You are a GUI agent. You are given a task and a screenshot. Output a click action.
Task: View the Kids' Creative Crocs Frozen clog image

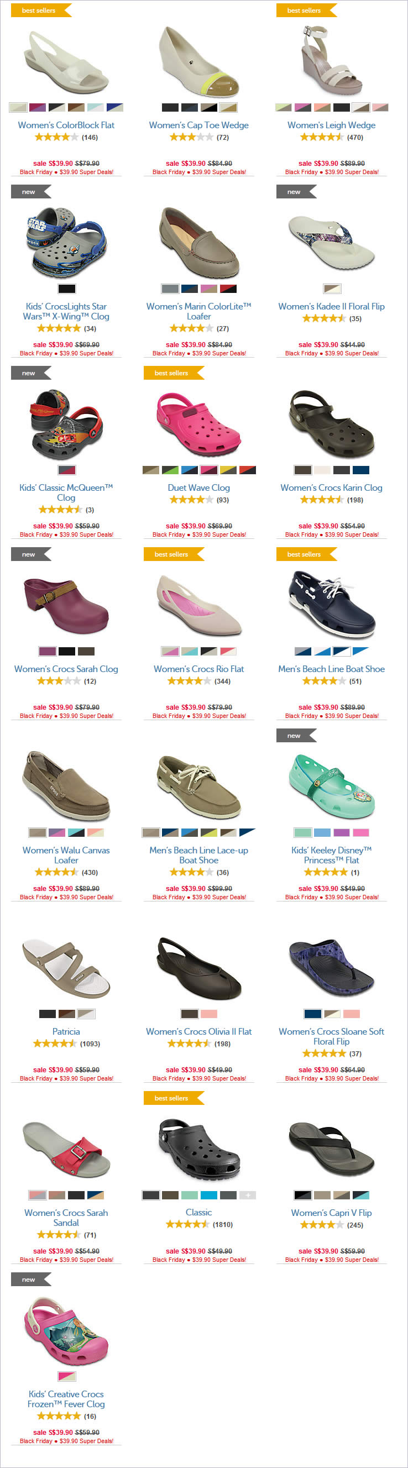point(66,1331)
